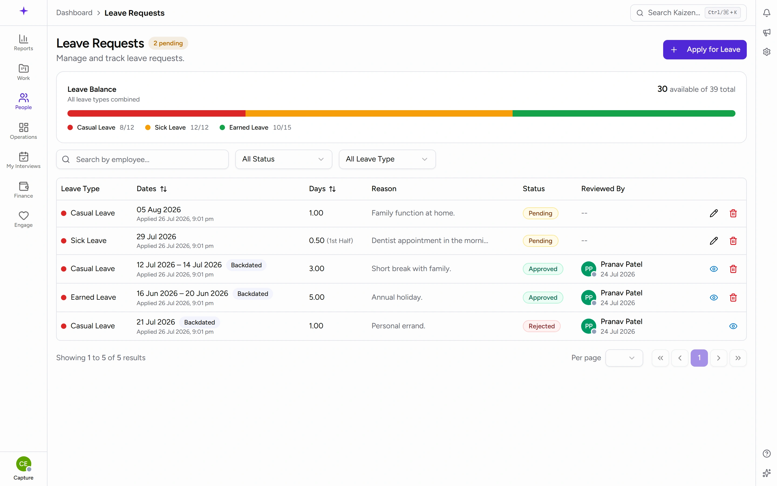
Task: Click the Approved badge on Short break row
Action: tap(543, 269)
